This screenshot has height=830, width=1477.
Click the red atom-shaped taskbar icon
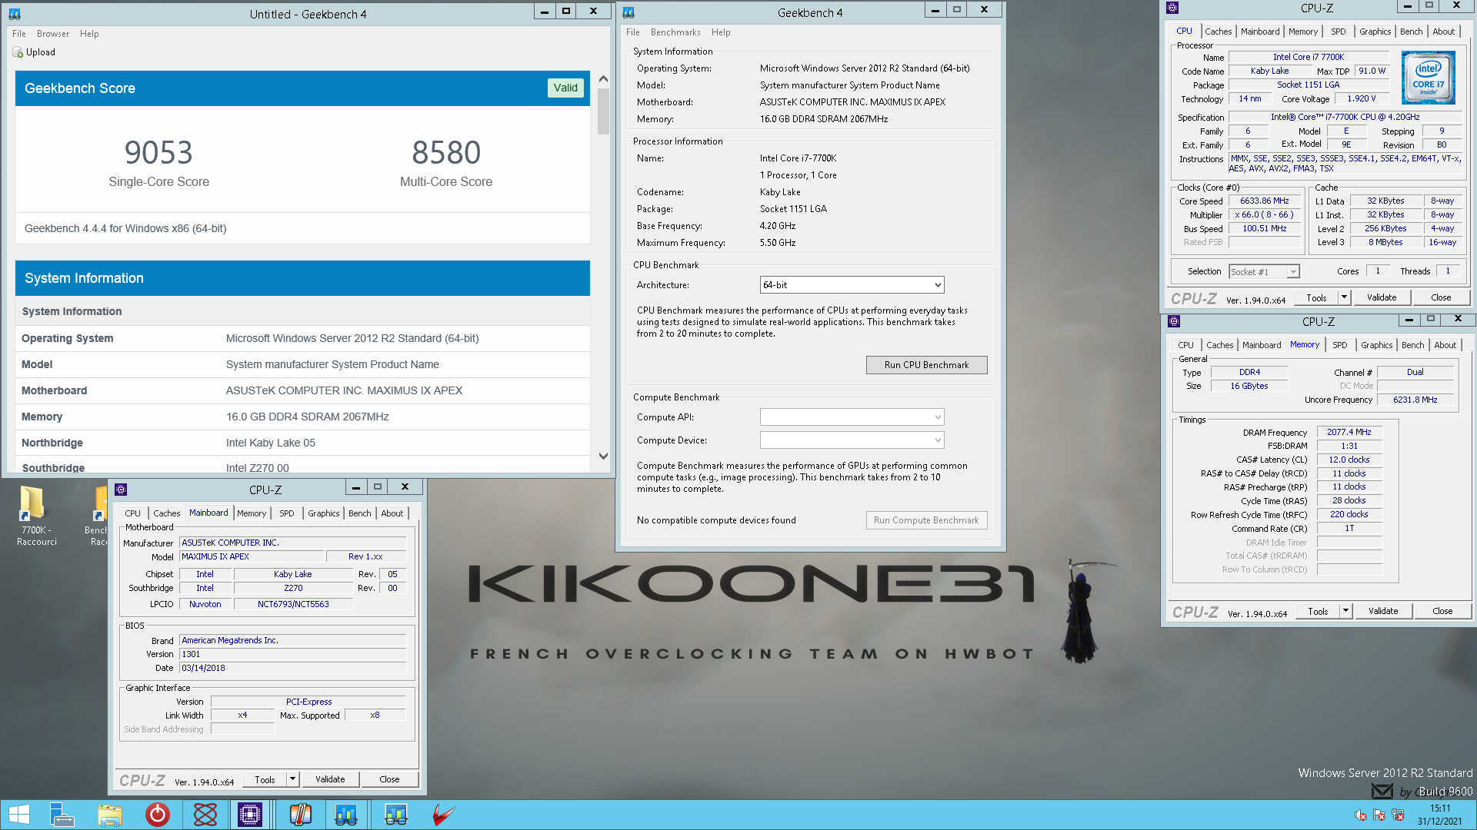coord(205,815)
